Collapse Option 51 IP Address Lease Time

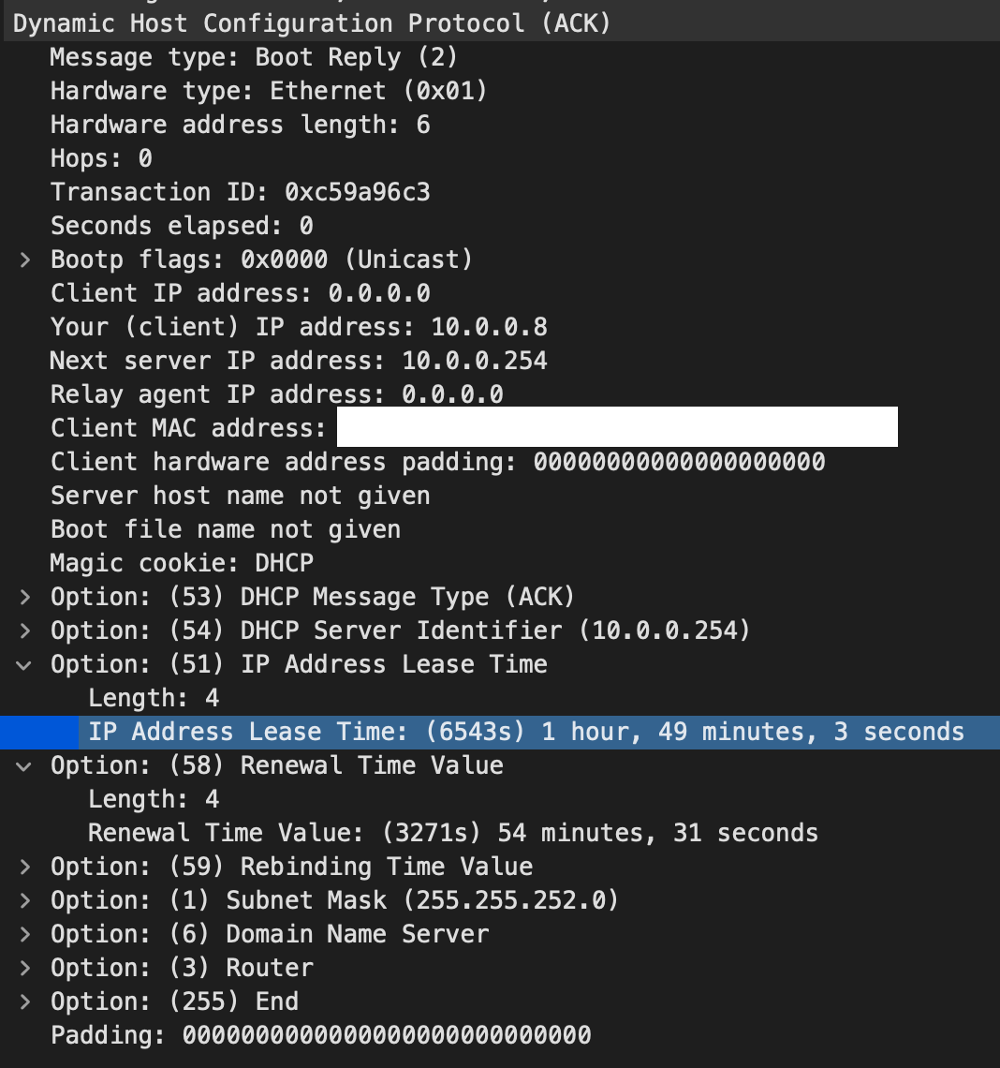pyautogui.click(x=23, y=664)
